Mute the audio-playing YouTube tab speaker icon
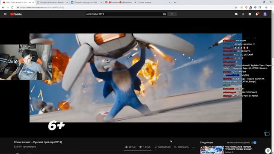The width and height of the screenshot is (274, 154). pos(30,3)
